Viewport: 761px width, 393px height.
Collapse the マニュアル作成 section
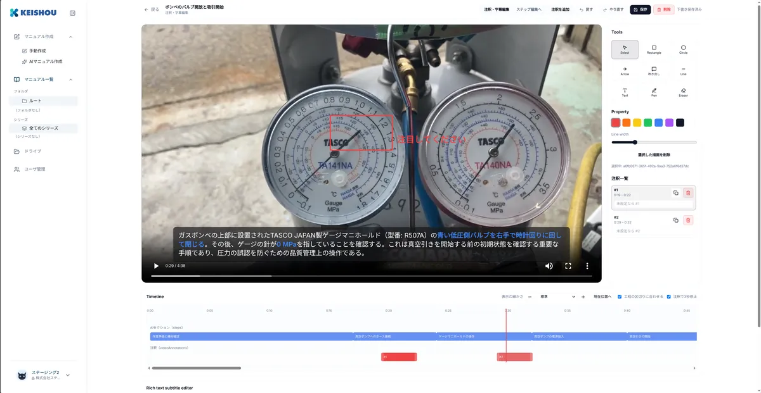tap(70, 37)
